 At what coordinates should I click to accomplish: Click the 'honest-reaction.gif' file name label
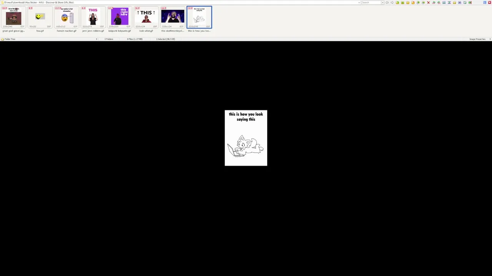[x=66, y=31]
